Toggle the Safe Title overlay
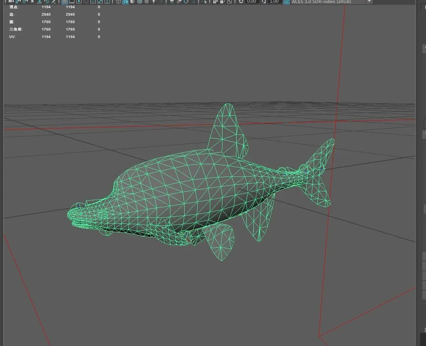Viewport: 426px width, 346px height. pyautogui.click(x=107, y=1)
